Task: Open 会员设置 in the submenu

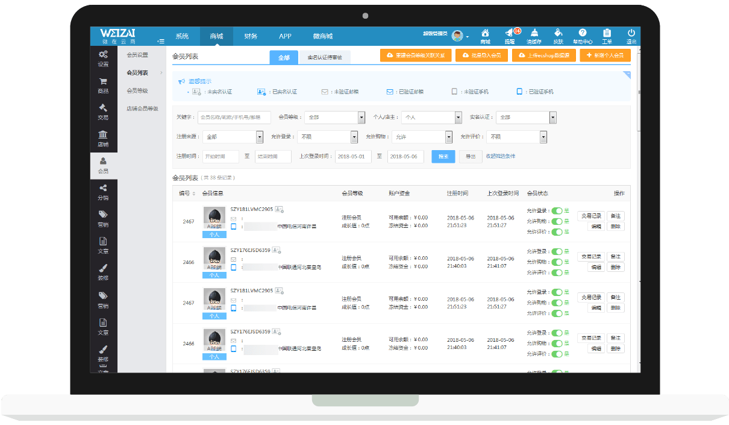Action: coord(137,55)
